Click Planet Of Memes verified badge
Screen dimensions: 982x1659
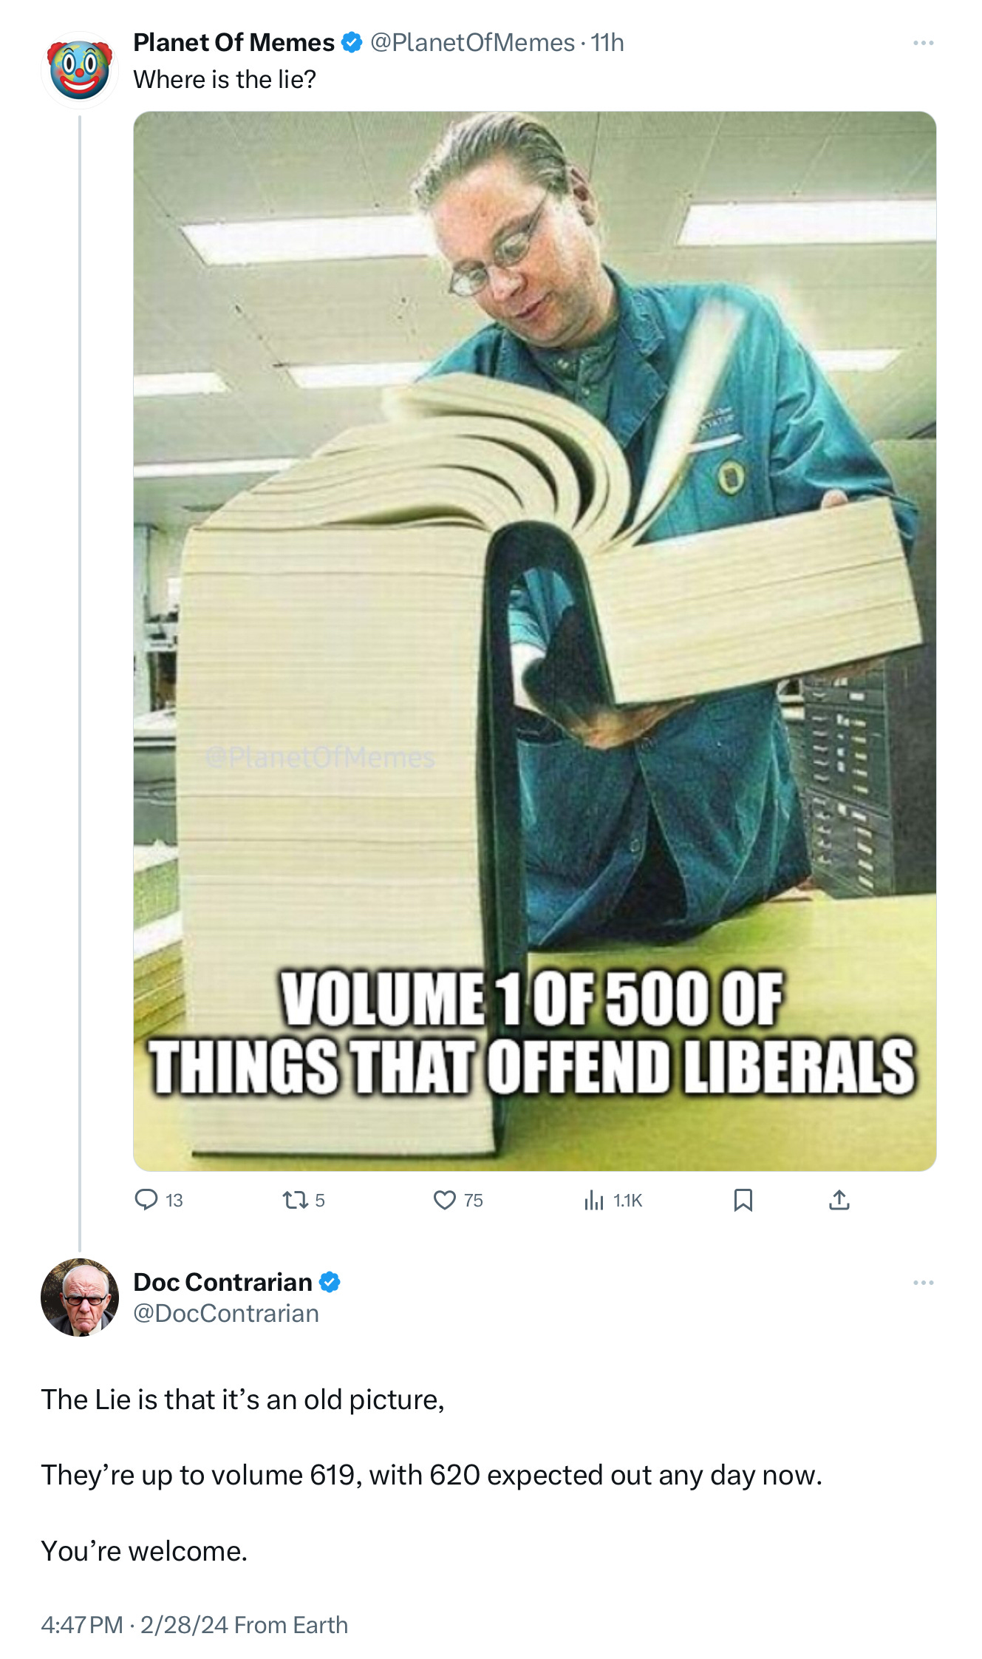(x=352, y=43)
